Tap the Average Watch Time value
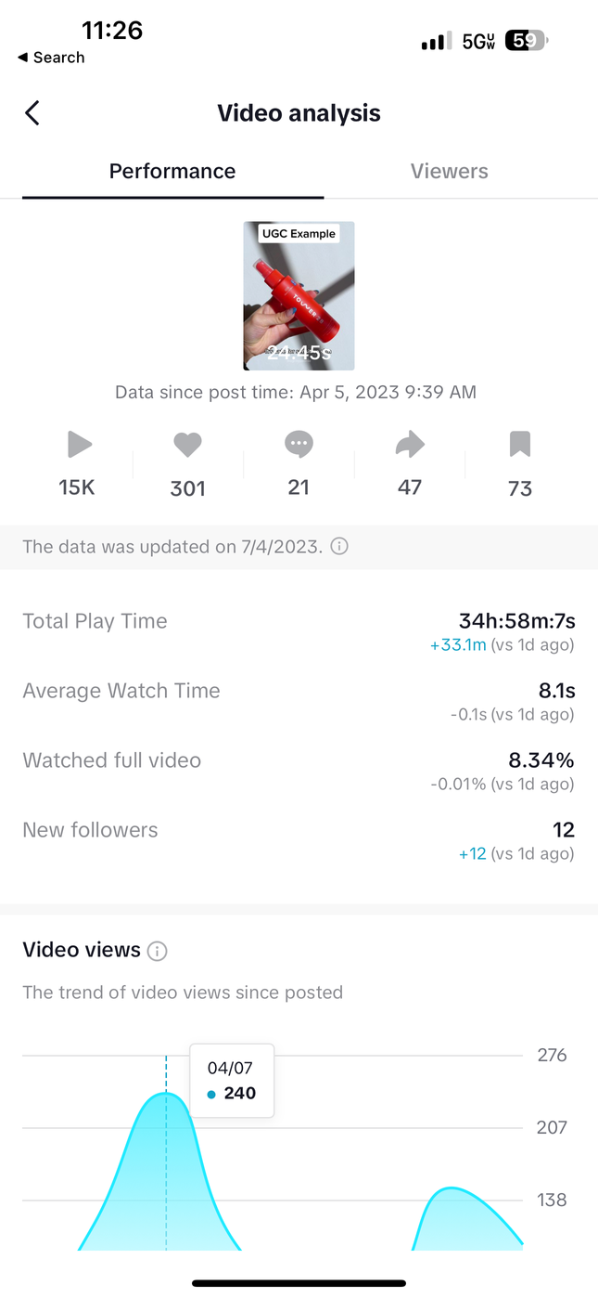This screenshot has height=1298, width=598. click(555, 691)
